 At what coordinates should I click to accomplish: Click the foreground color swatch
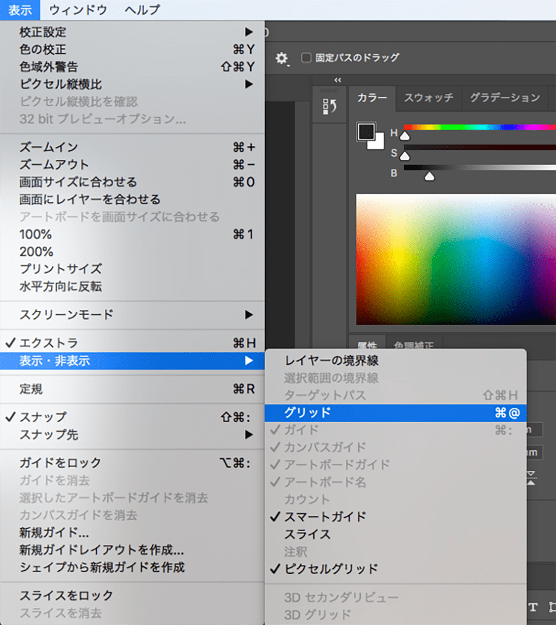pyautogui.click(x=366, y=131)
